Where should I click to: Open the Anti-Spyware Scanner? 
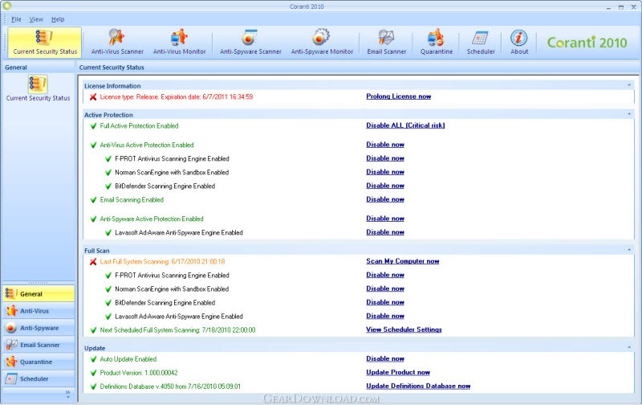pos(250,43)
